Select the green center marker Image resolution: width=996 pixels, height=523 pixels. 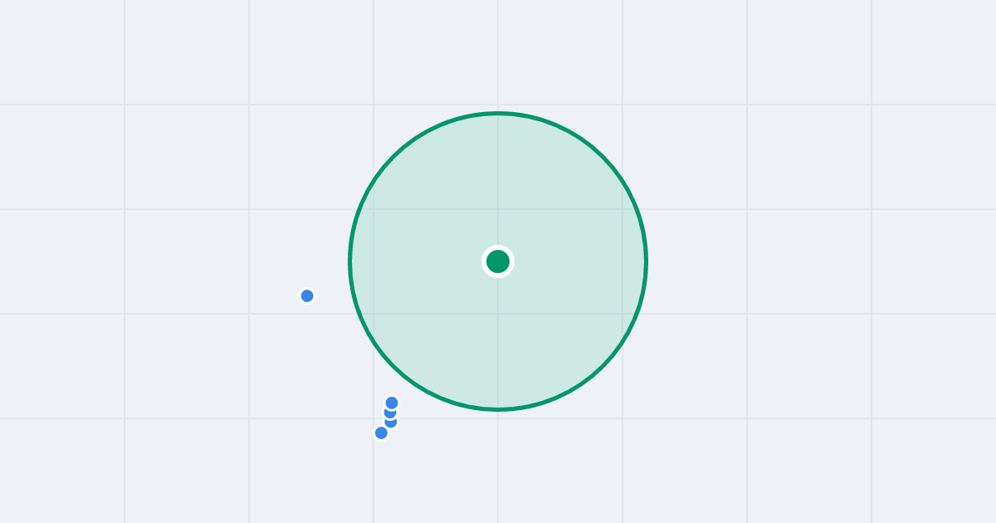[x=498, y=261]
